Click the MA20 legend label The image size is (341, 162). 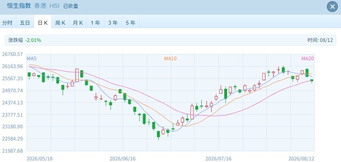(x=307, y=58)
